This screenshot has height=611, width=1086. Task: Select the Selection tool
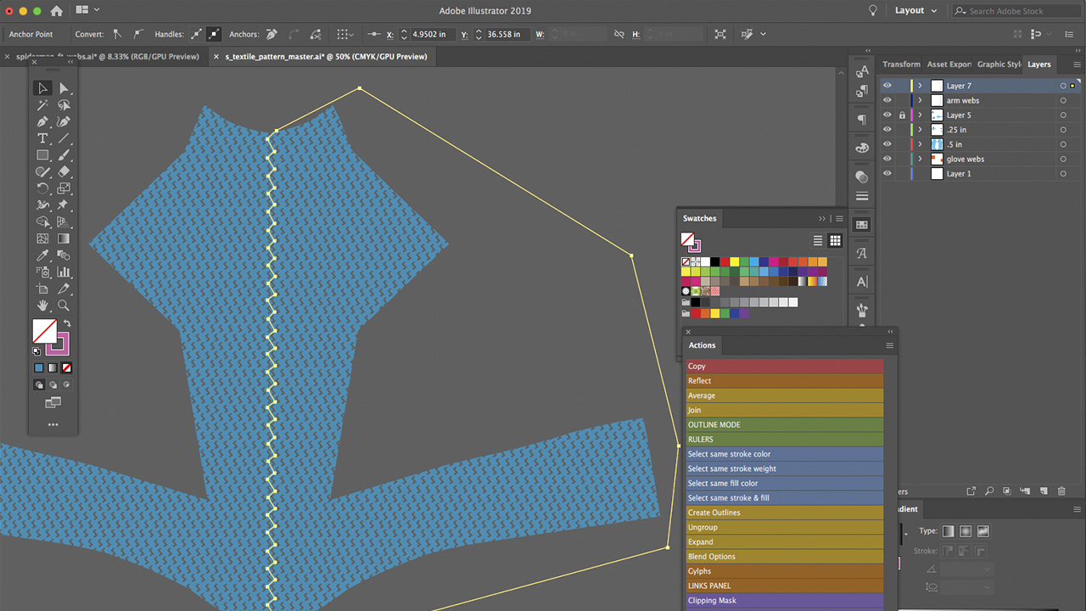click(42, 88)
